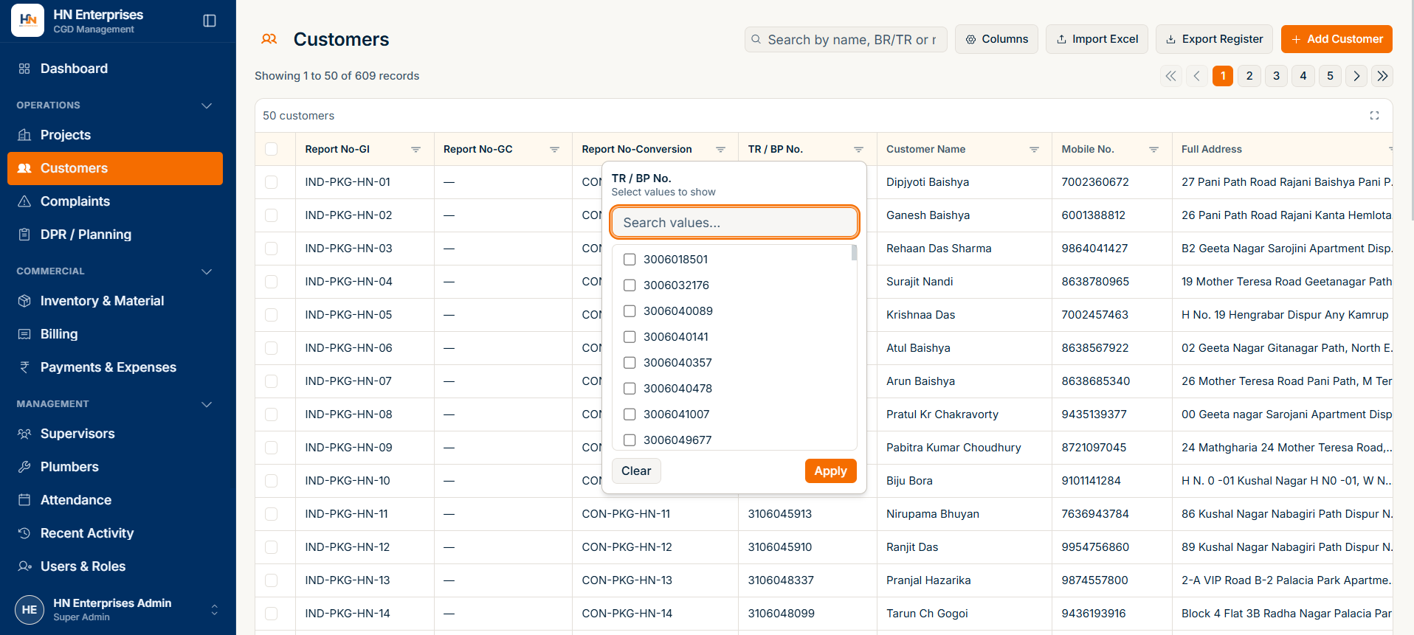Open Recent Activity
Image resolution: width=1414 pixels, height=635 pixels.
[115, 533]
